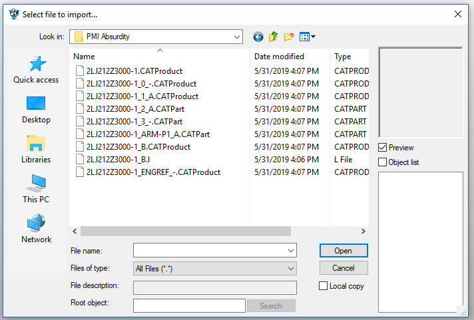Go to Desktop location
This screenshot has width=474, height=320.
click(36, 109)
